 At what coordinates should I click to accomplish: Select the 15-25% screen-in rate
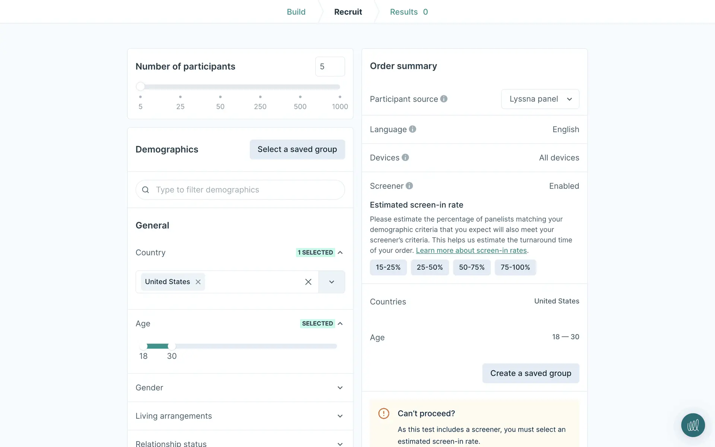tap(388, 267)
